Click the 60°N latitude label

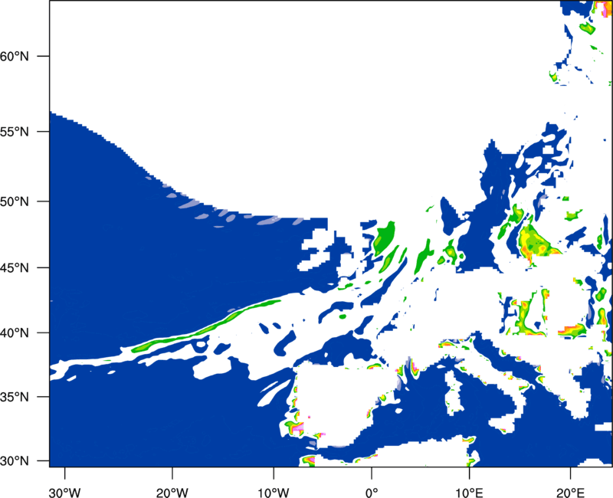tap(15, 56)
